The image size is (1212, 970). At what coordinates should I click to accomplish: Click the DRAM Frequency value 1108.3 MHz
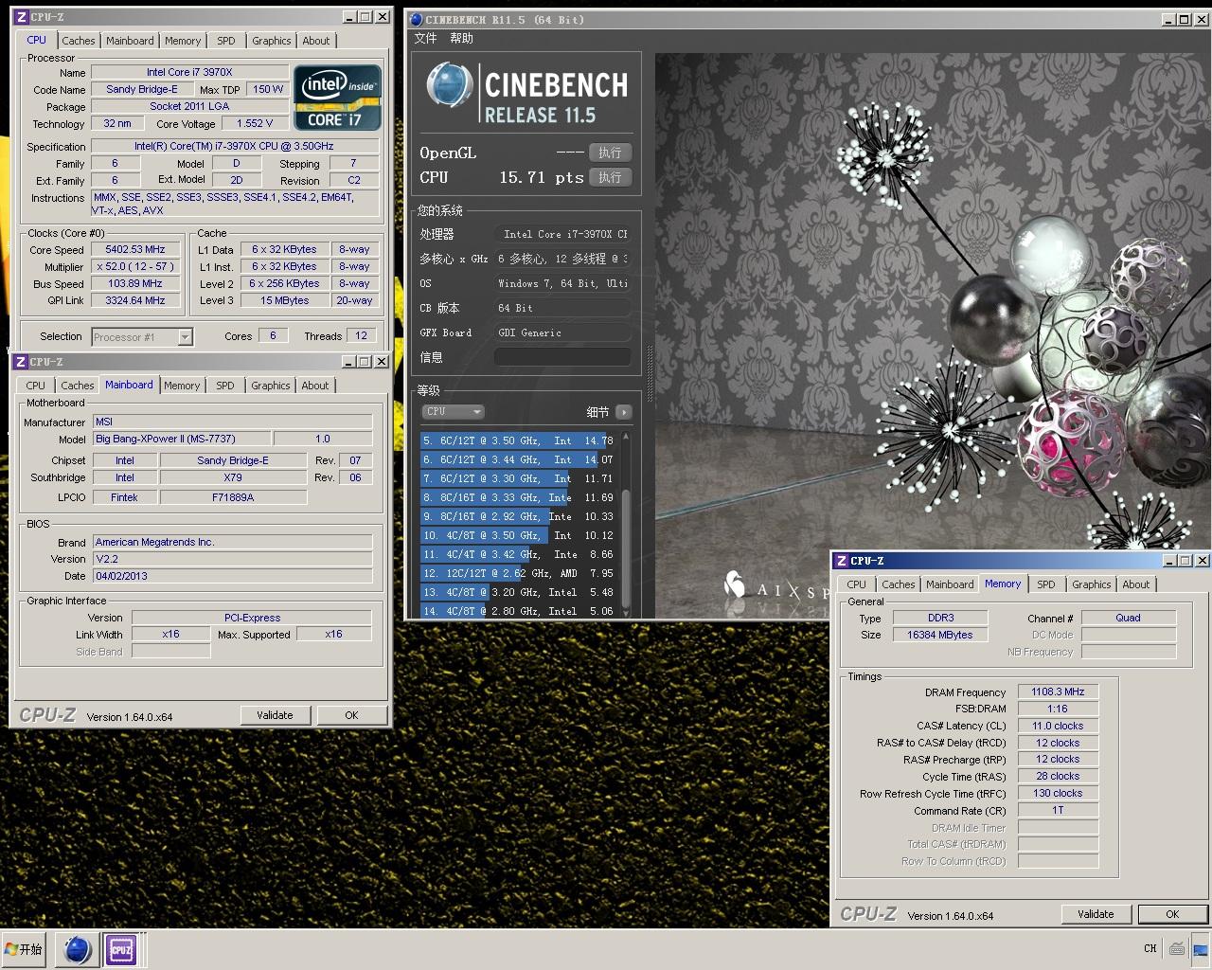point(1058,692)
